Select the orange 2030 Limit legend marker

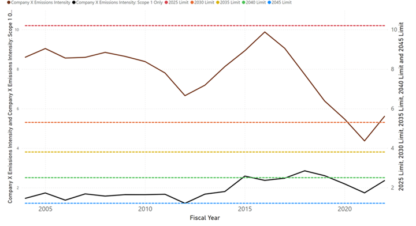(192, 2)
